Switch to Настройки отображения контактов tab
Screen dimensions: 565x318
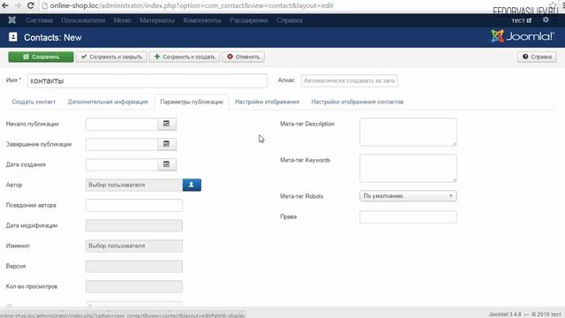(x=358, y=102)
